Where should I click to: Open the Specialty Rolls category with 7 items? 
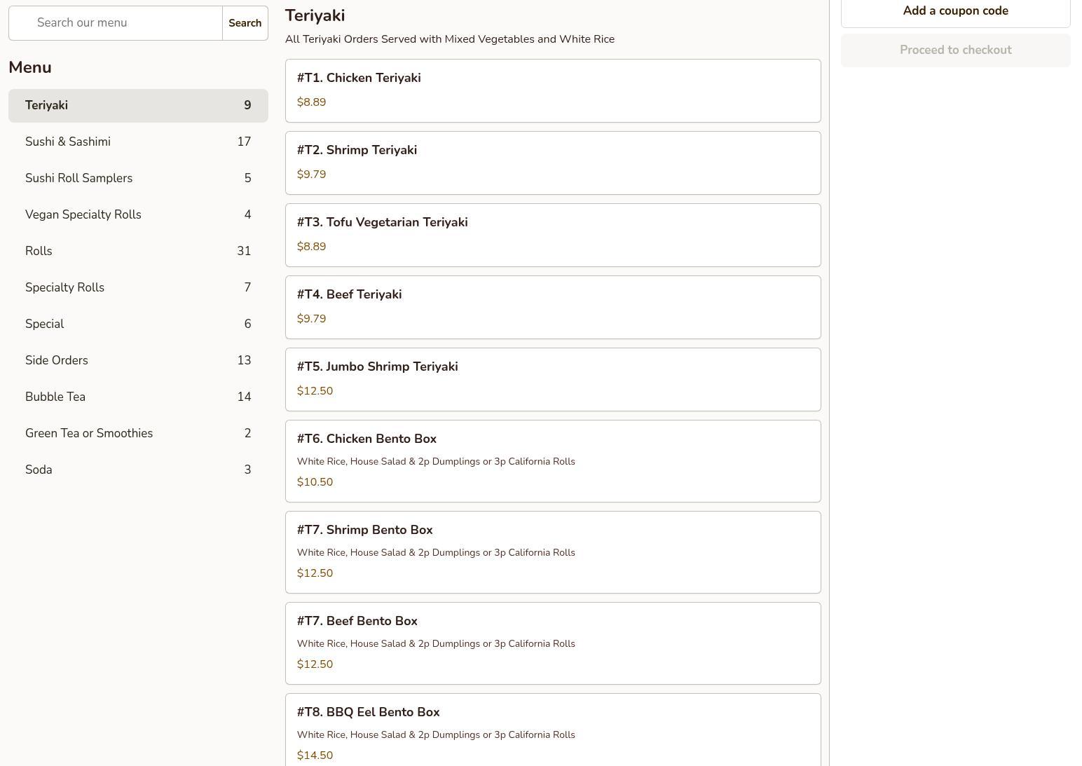click(x=138, y=288)
